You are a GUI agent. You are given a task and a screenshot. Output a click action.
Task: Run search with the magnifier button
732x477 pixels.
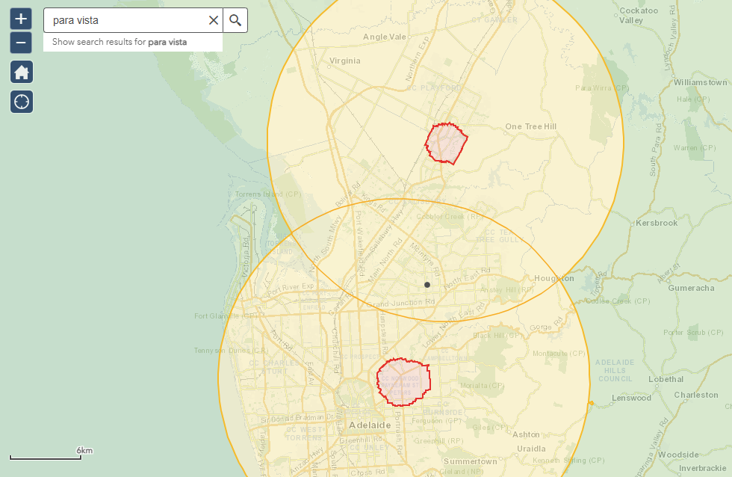[235, 20]
